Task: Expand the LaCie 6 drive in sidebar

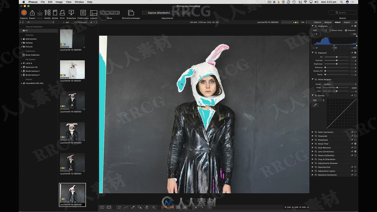Action: pyautogui.click(x=22, y=63)
